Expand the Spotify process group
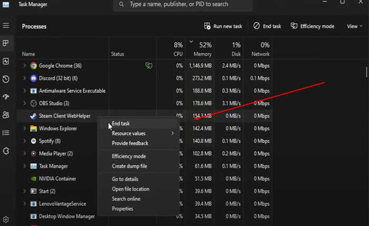This screenshot has height=226, width=369. tap(24, 141)
